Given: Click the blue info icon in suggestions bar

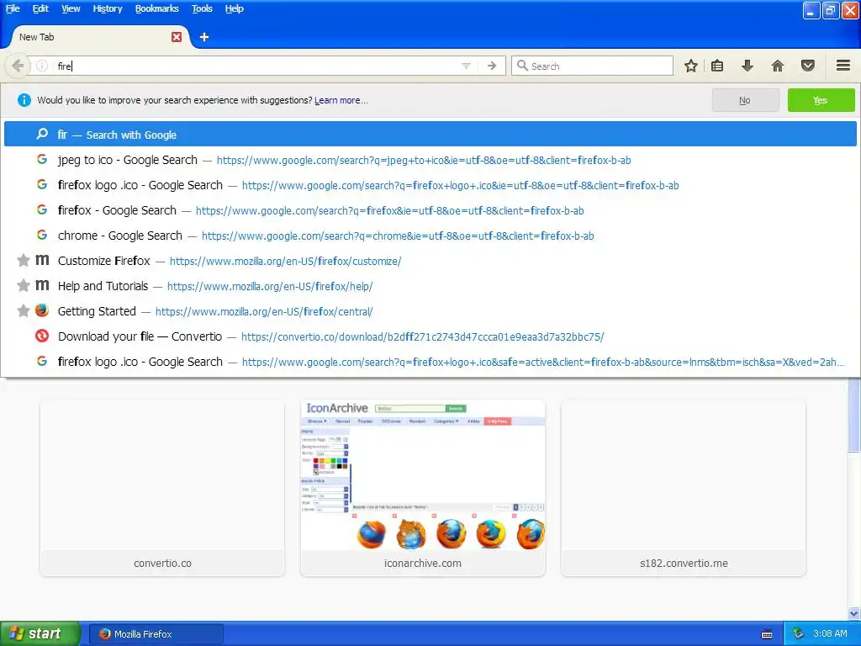Looking at the screenshot, I should point(24,100).
